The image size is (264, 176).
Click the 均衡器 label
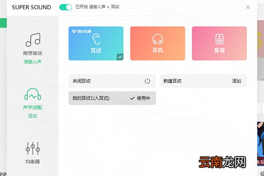(x=32, y=162)
